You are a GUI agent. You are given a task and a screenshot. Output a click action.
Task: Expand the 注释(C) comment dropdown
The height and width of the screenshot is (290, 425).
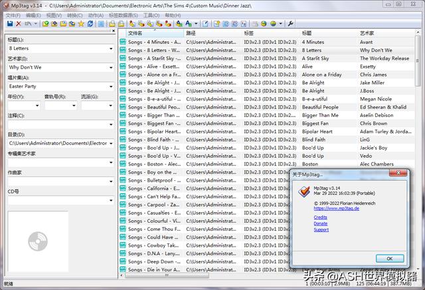pos(111,124)
